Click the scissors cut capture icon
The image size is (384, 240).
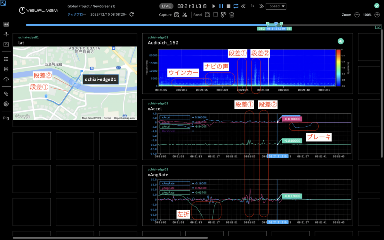pyautogui.click(x=185, y=15)
